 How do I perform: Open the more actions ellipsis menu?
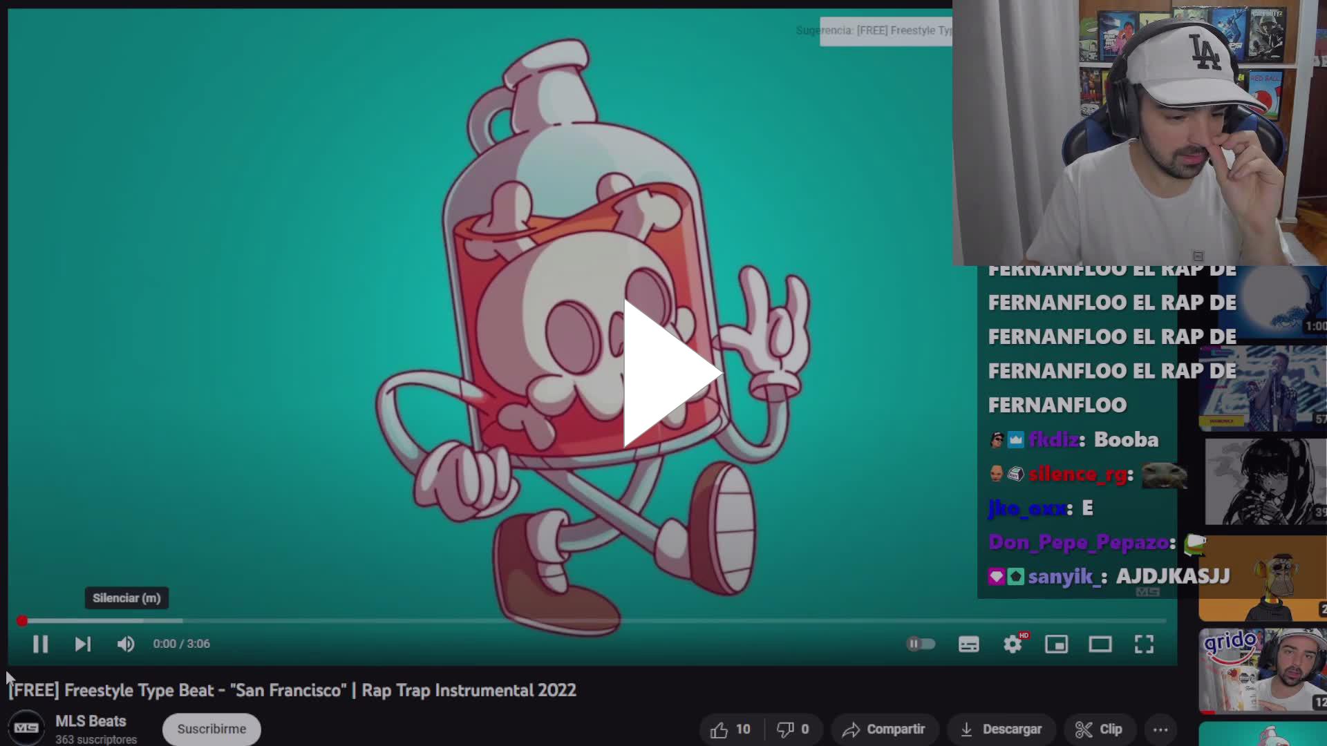(1160, 728)
